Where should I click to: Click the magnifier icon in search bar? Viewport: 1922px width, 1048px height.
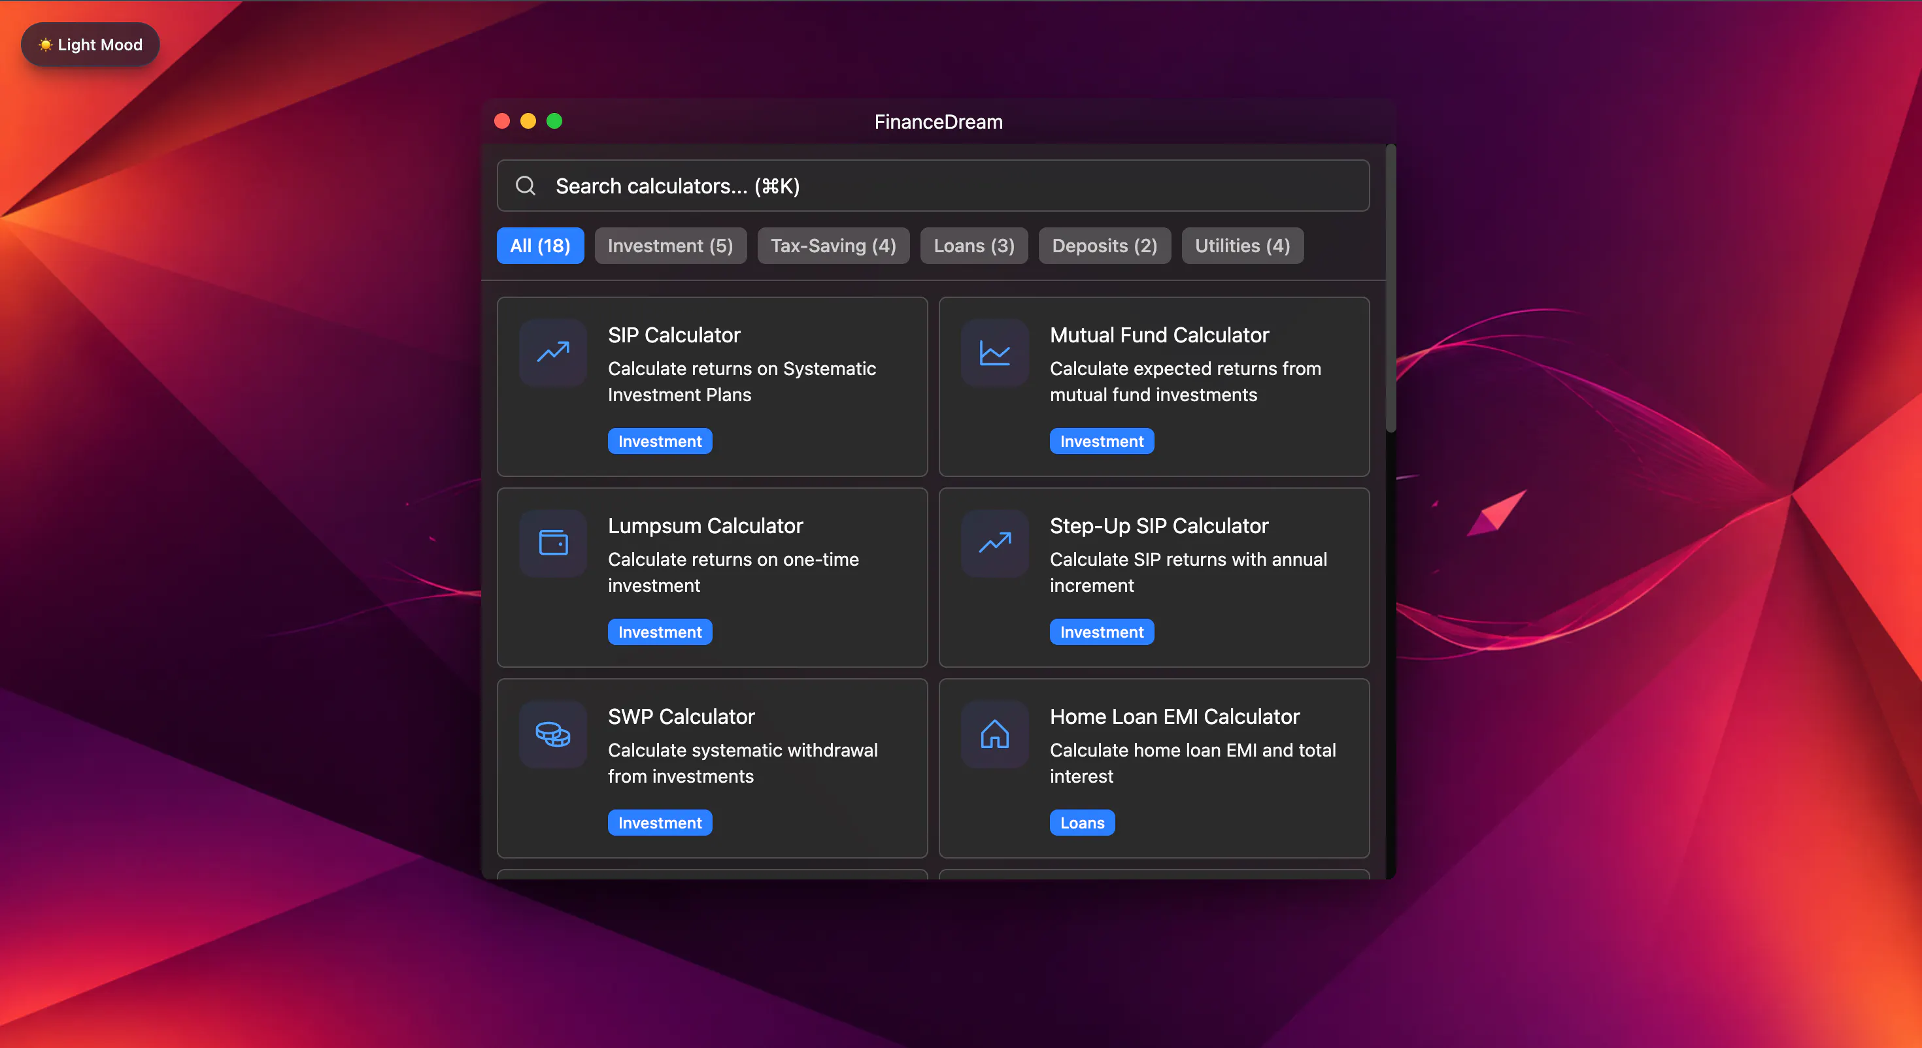click(526, 186)
